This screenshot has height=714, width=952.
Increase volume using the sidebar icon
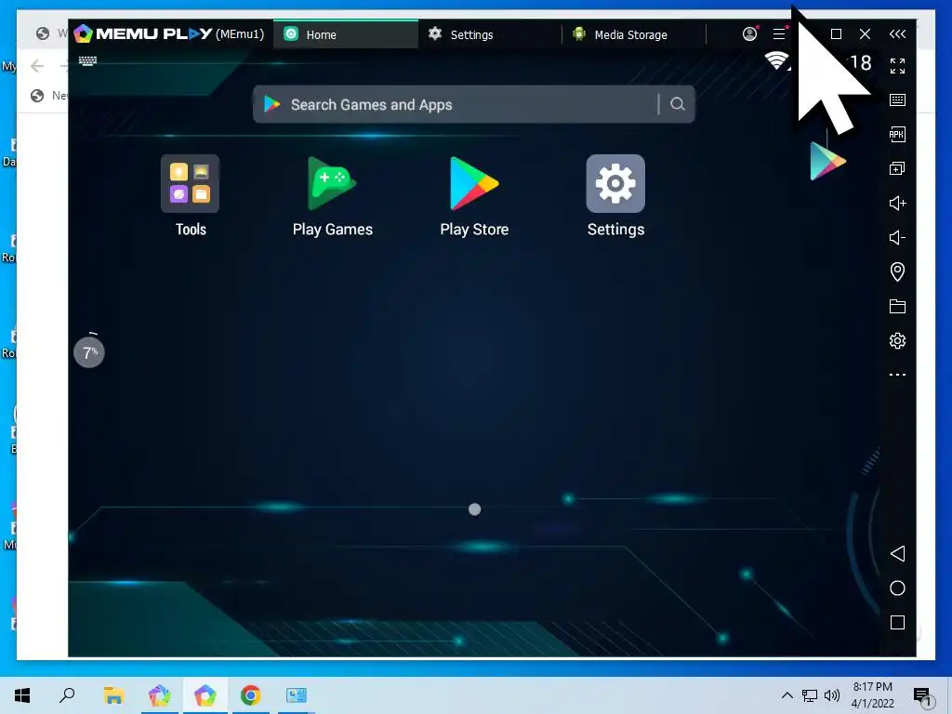point(897,203)
